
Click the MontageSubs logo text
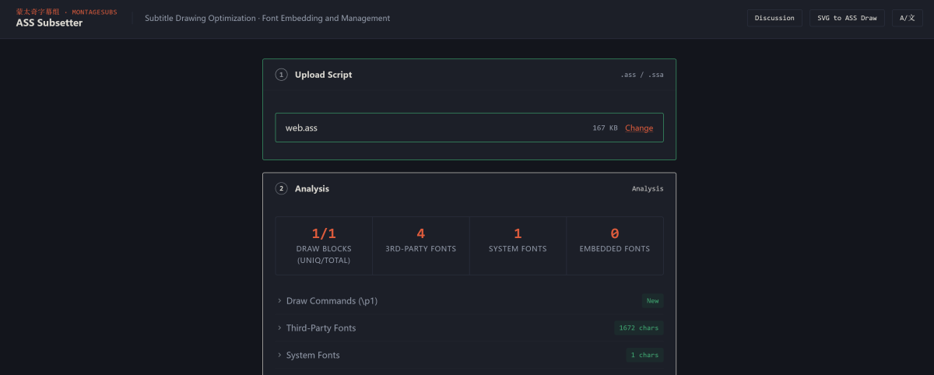coord(66,12)
